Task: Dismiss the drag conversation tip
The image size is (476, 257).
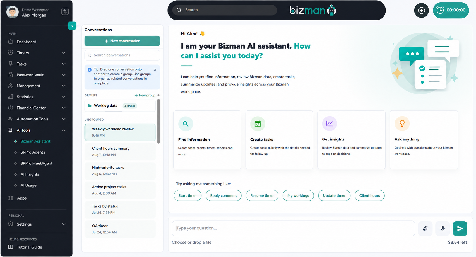Action: (x=155, y=70)
